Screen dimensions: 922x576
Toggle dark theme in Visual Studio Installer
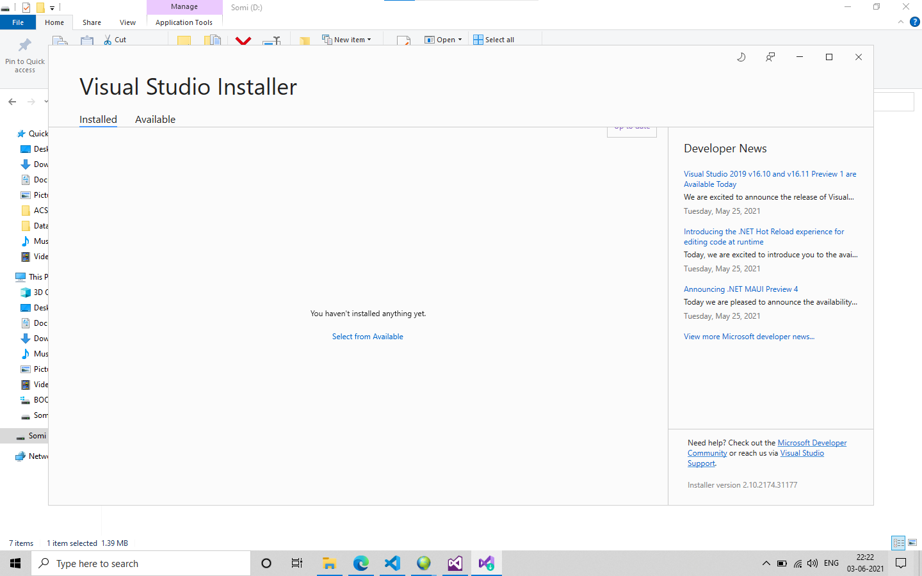click(x=741, y=57)
